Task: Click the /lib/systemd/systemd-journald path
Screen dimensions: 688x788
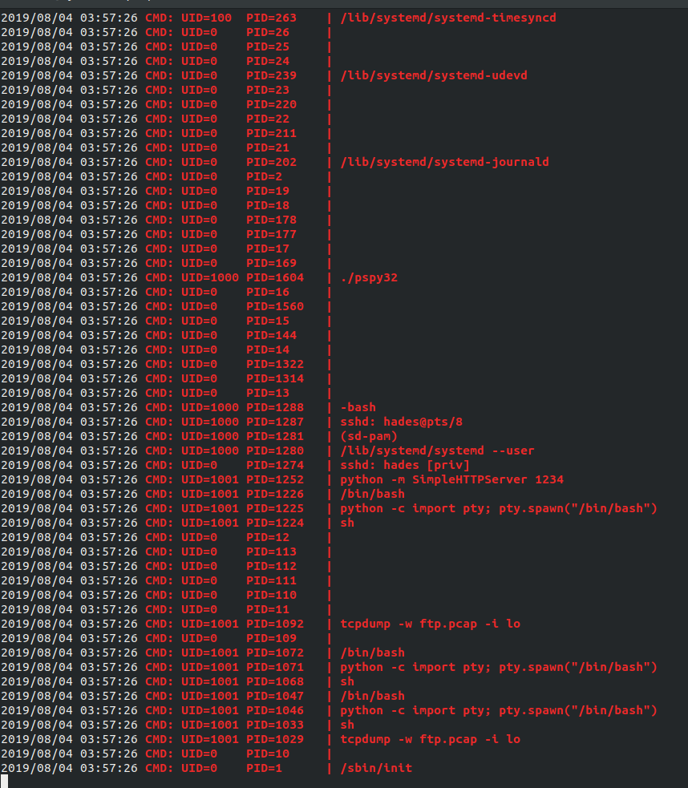Action: (x=445, y=162)
